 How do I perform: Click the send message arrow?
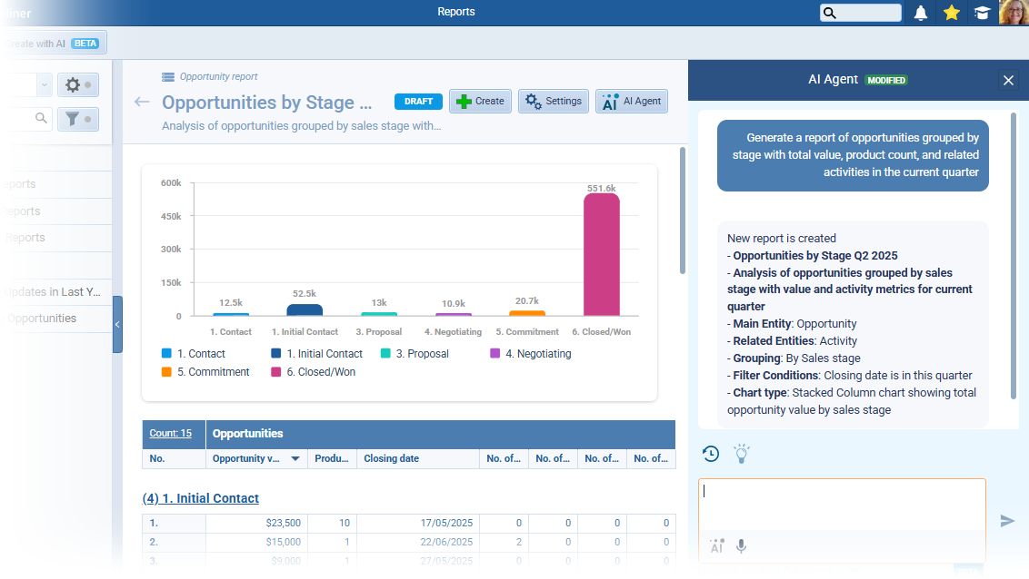1007,521
